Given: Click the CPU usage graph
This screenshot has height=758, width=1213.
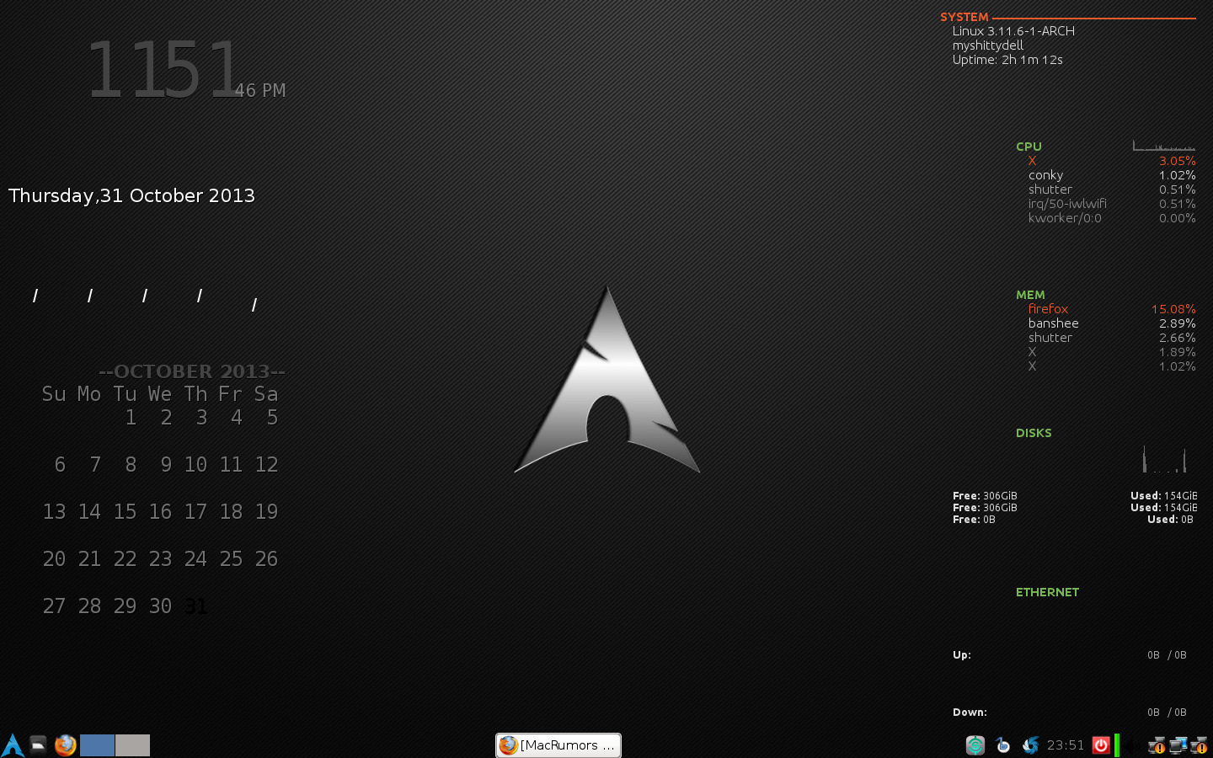Looking at the screenshot, I should [x=1164, y=145].
